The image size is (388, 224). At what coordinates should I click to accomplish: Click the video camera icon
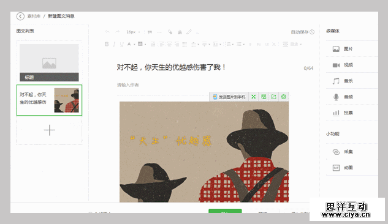coord(336,65)
